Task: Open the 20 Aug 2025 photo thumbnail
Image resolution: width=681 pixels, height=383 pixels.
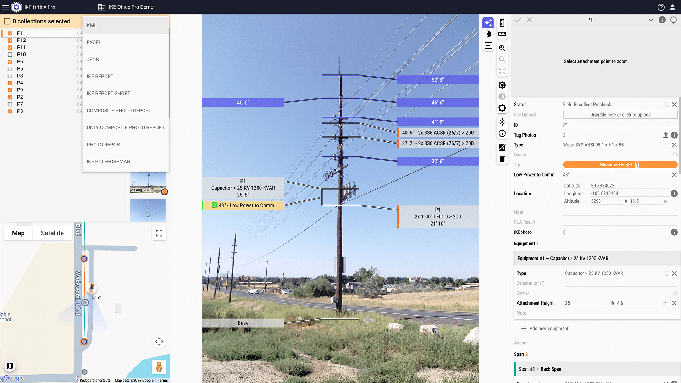Action: coord(148,182)
